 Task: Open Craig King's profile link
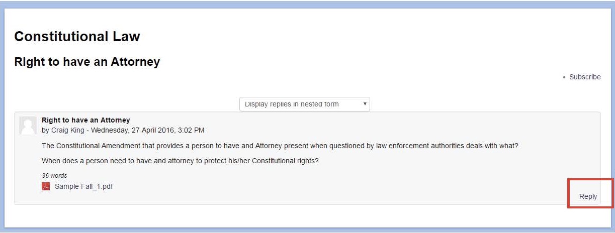point(68,130)
